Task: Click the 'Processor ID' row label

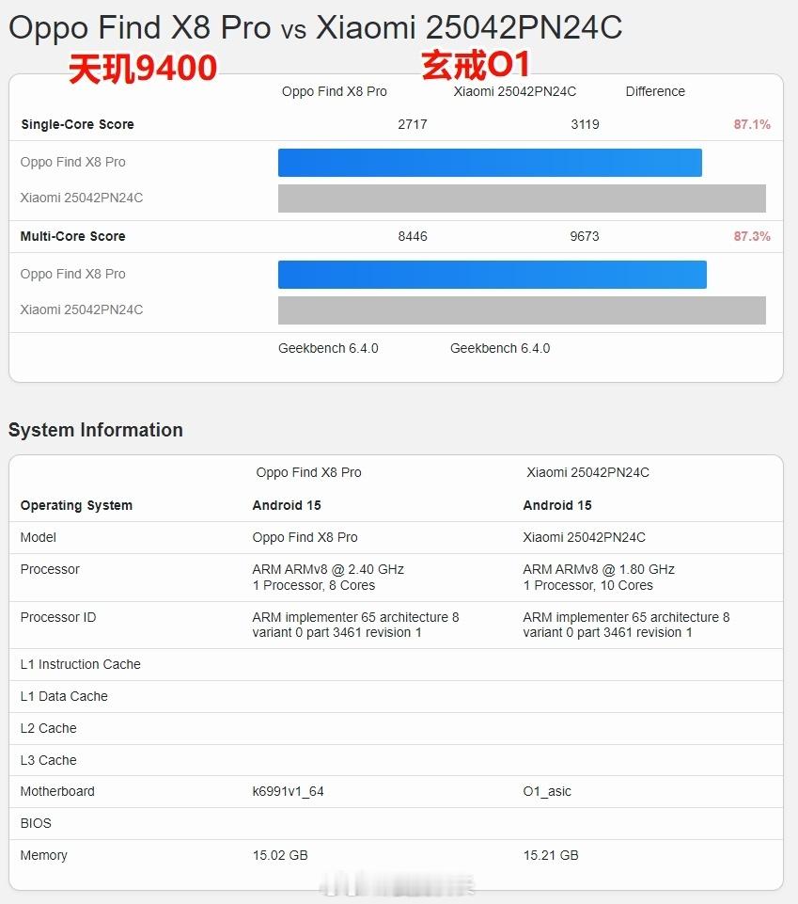Action: tap(58, 617)
